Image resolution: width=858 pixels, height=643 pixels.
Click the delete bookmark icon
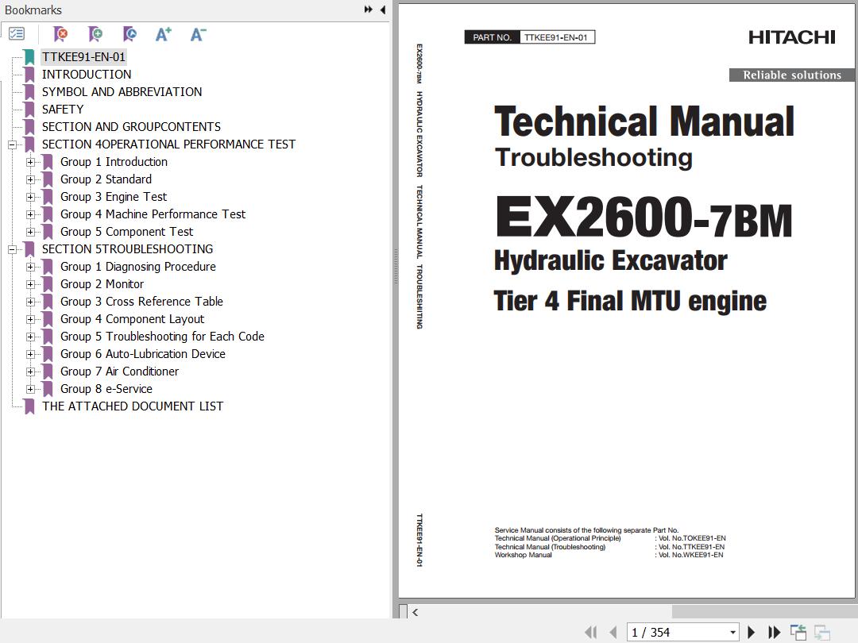(x=60, y=34)
